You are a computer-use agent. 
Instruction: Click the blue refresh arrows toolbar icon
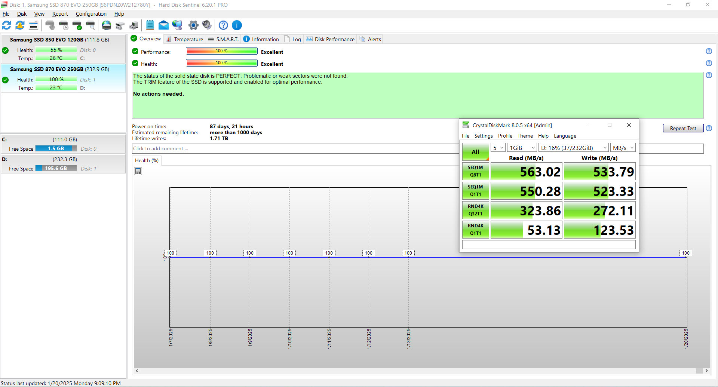coord(7,25)
